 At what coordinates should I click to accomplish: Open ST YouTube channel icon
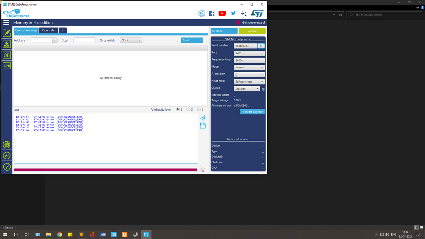pos(222,13)
